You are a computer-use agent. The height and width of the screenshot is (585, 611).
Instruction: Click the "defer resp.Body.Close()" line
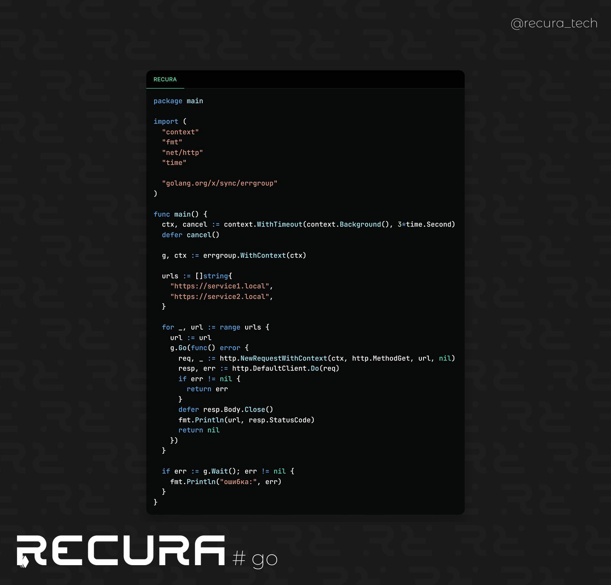point(225,409)
